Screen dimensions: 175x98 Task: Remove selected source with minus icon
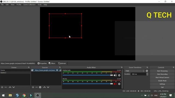(x=36, y=87)
